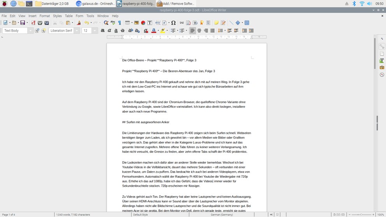The image size is (386, 217).
Task: Insert a text box
Action: click(150, 23)
